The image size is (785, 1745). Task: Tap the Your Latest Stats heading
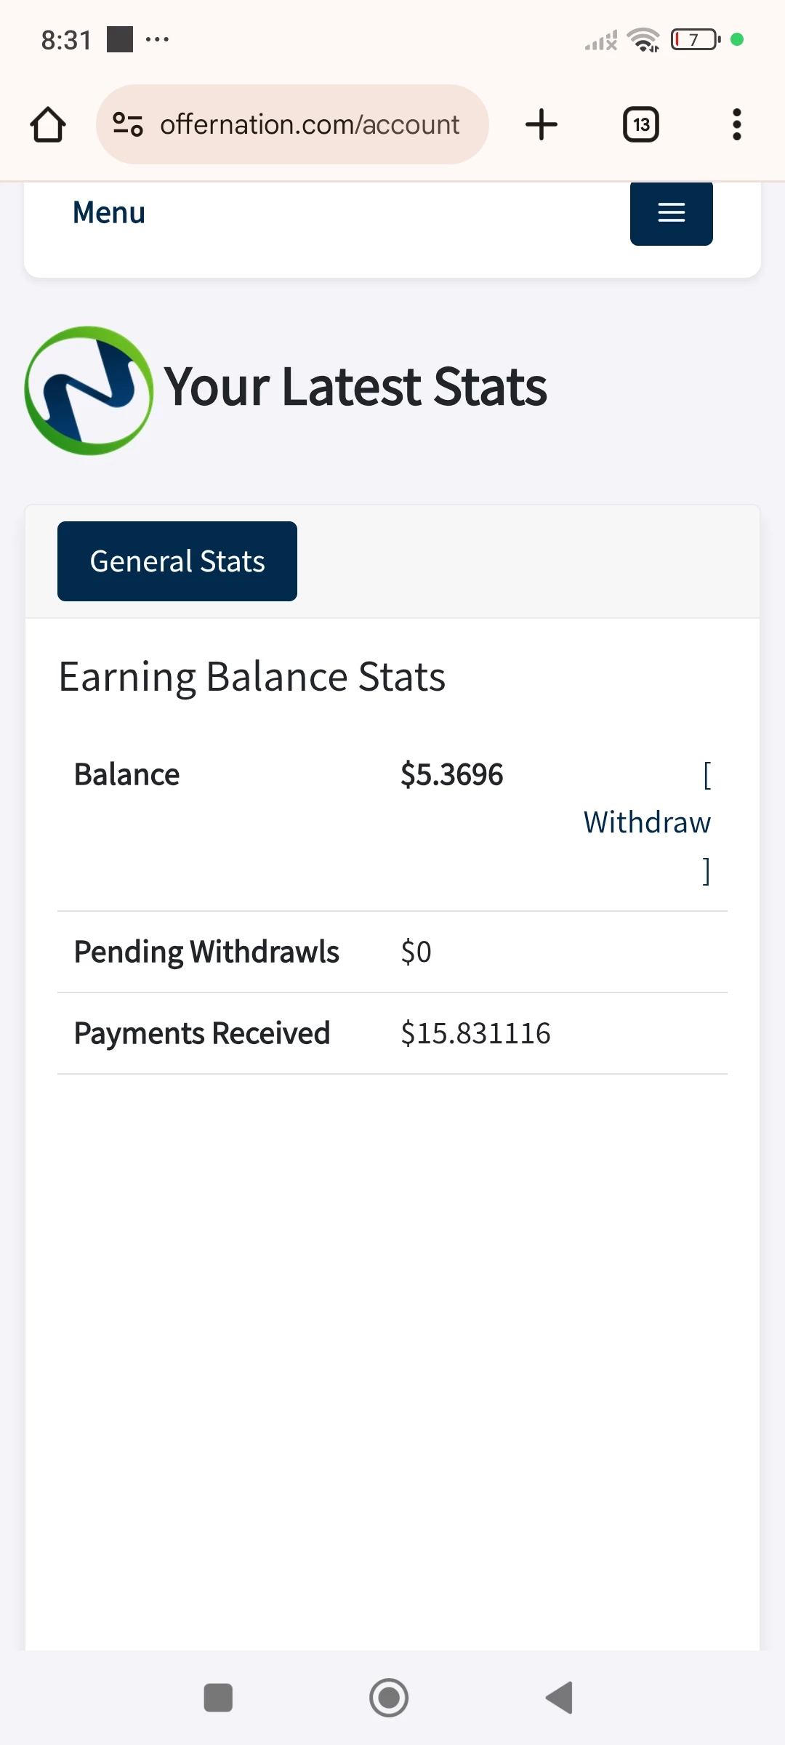(355, 387)
